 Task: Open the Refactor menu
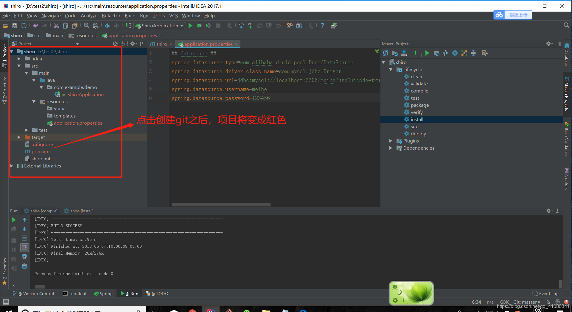click(x=111, y=16)
